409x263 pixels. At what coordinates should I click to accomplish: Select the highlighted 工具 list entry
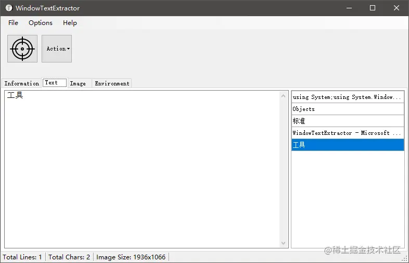click(x=348, y=145)
